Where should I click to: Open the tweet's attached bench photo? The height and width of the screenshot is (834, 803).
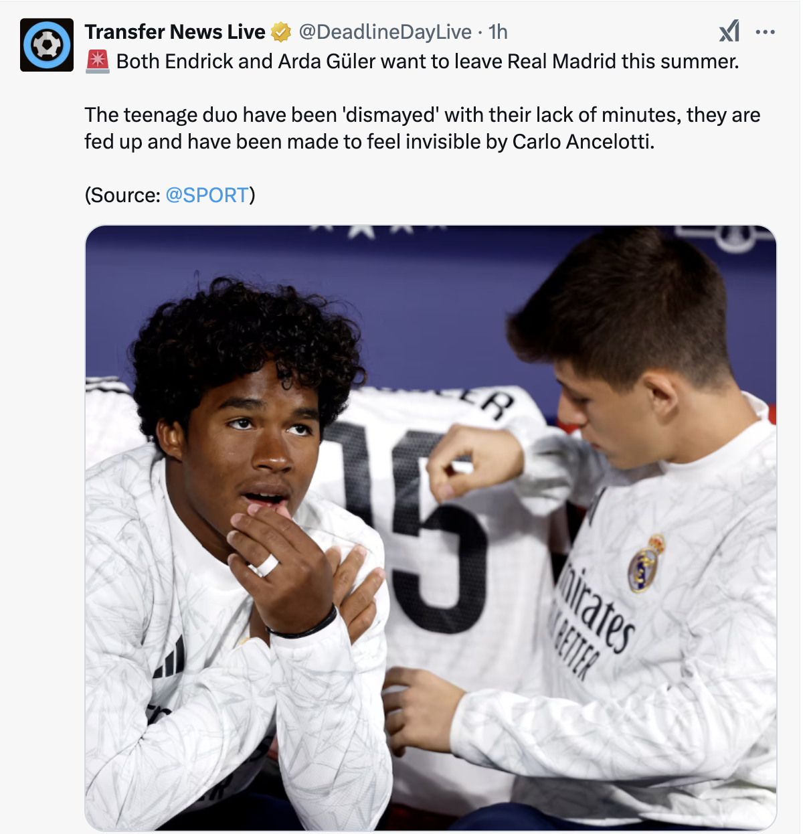coord(431,528)
